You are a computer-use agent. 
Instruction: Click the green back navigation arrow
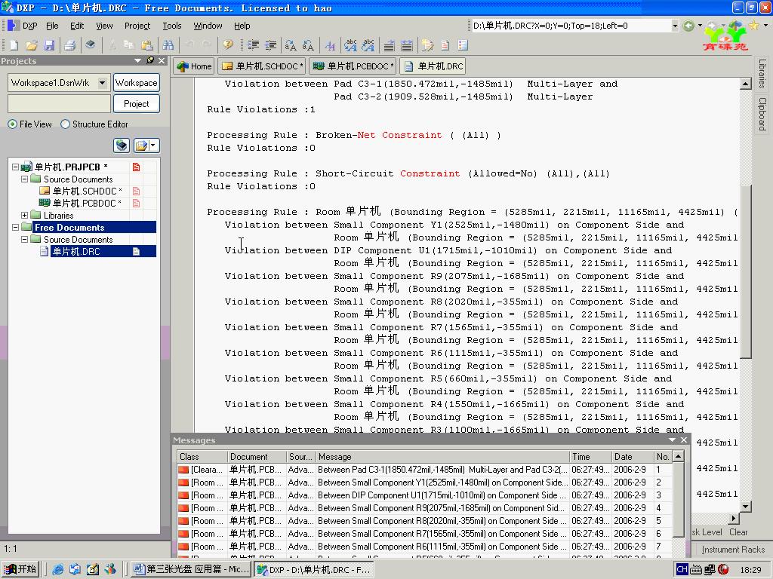click(688, 26)
